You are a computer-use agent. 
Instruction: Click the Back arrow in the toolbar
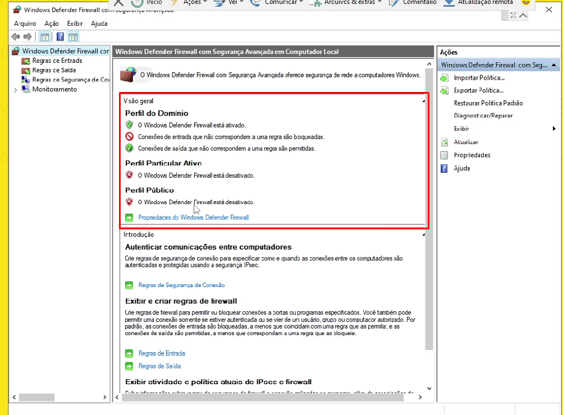pos(16,37)
